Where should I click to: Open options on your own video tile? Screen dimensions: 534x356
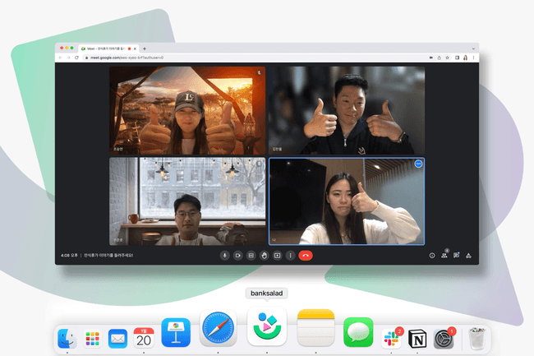click(418, 164)
